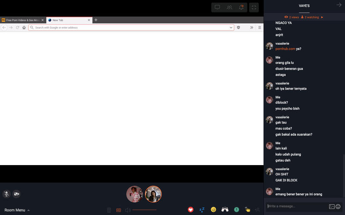
Task: Show more browser tools chevron
Action: 252,28
